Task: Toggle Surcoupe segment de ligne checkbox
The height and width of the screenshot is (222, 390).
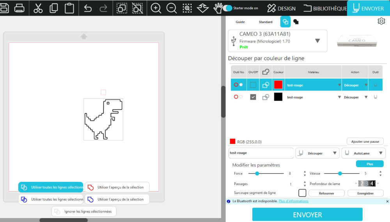Action: point(302,193)
